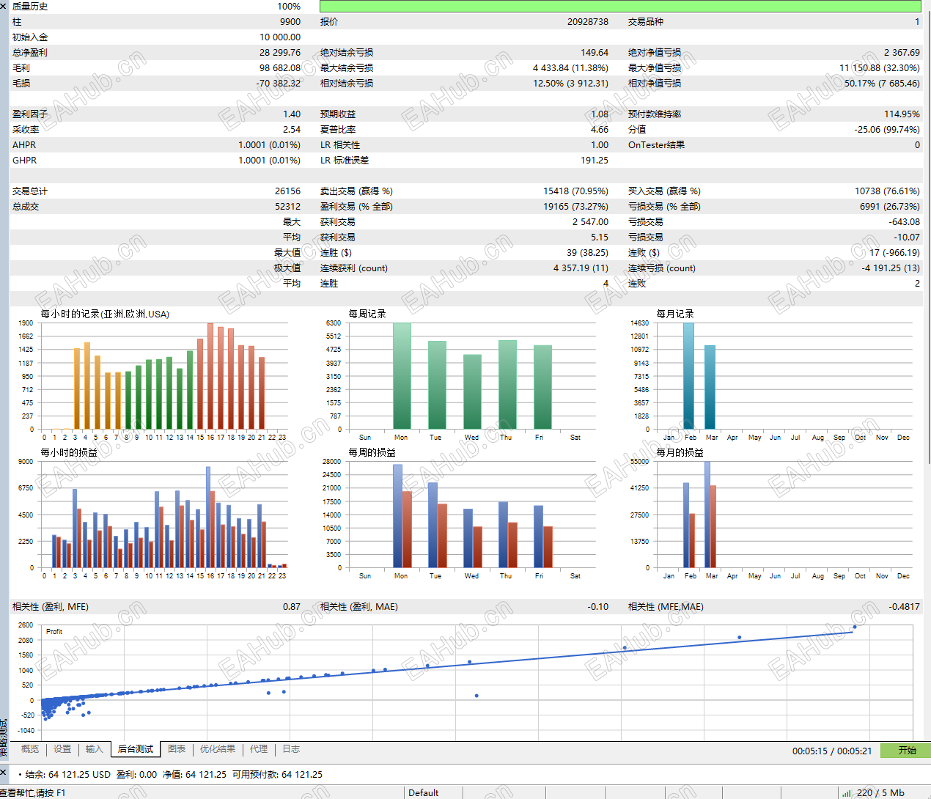Click the 查看帮忙,请按 F1 hint
The height and width of the screenshot is (799, 931).
pyautogui.click(x=33, y=792)
